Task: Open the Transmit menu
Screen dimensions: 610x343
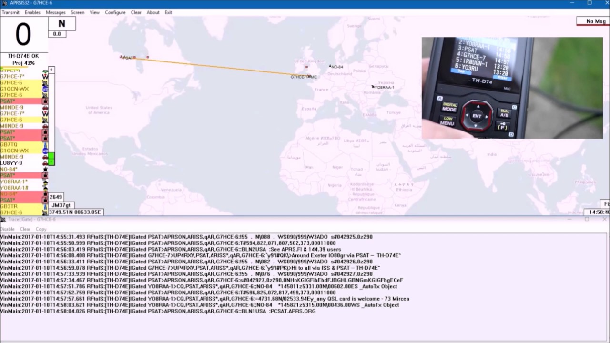Action: [10, 12]
